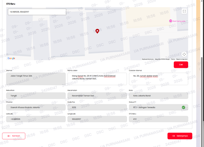Click the Longitude field
The height and width of the screenshot is (147, 204).
coord(97,119)
